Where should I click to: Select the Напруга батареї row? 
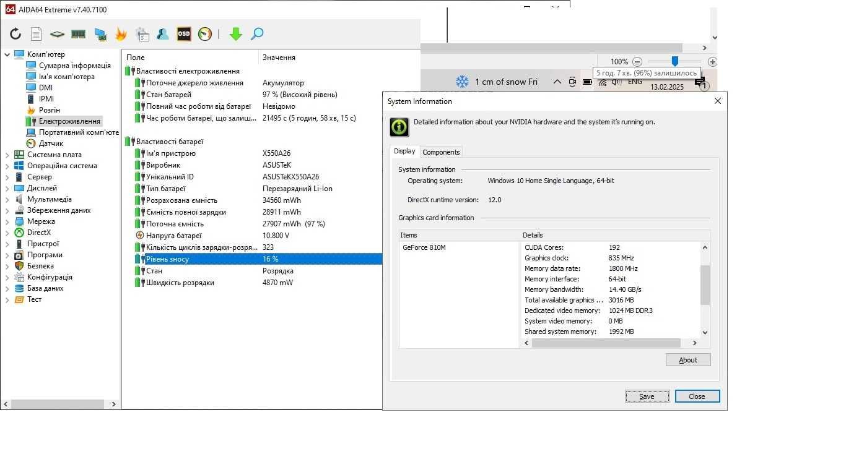pos(252,236)
